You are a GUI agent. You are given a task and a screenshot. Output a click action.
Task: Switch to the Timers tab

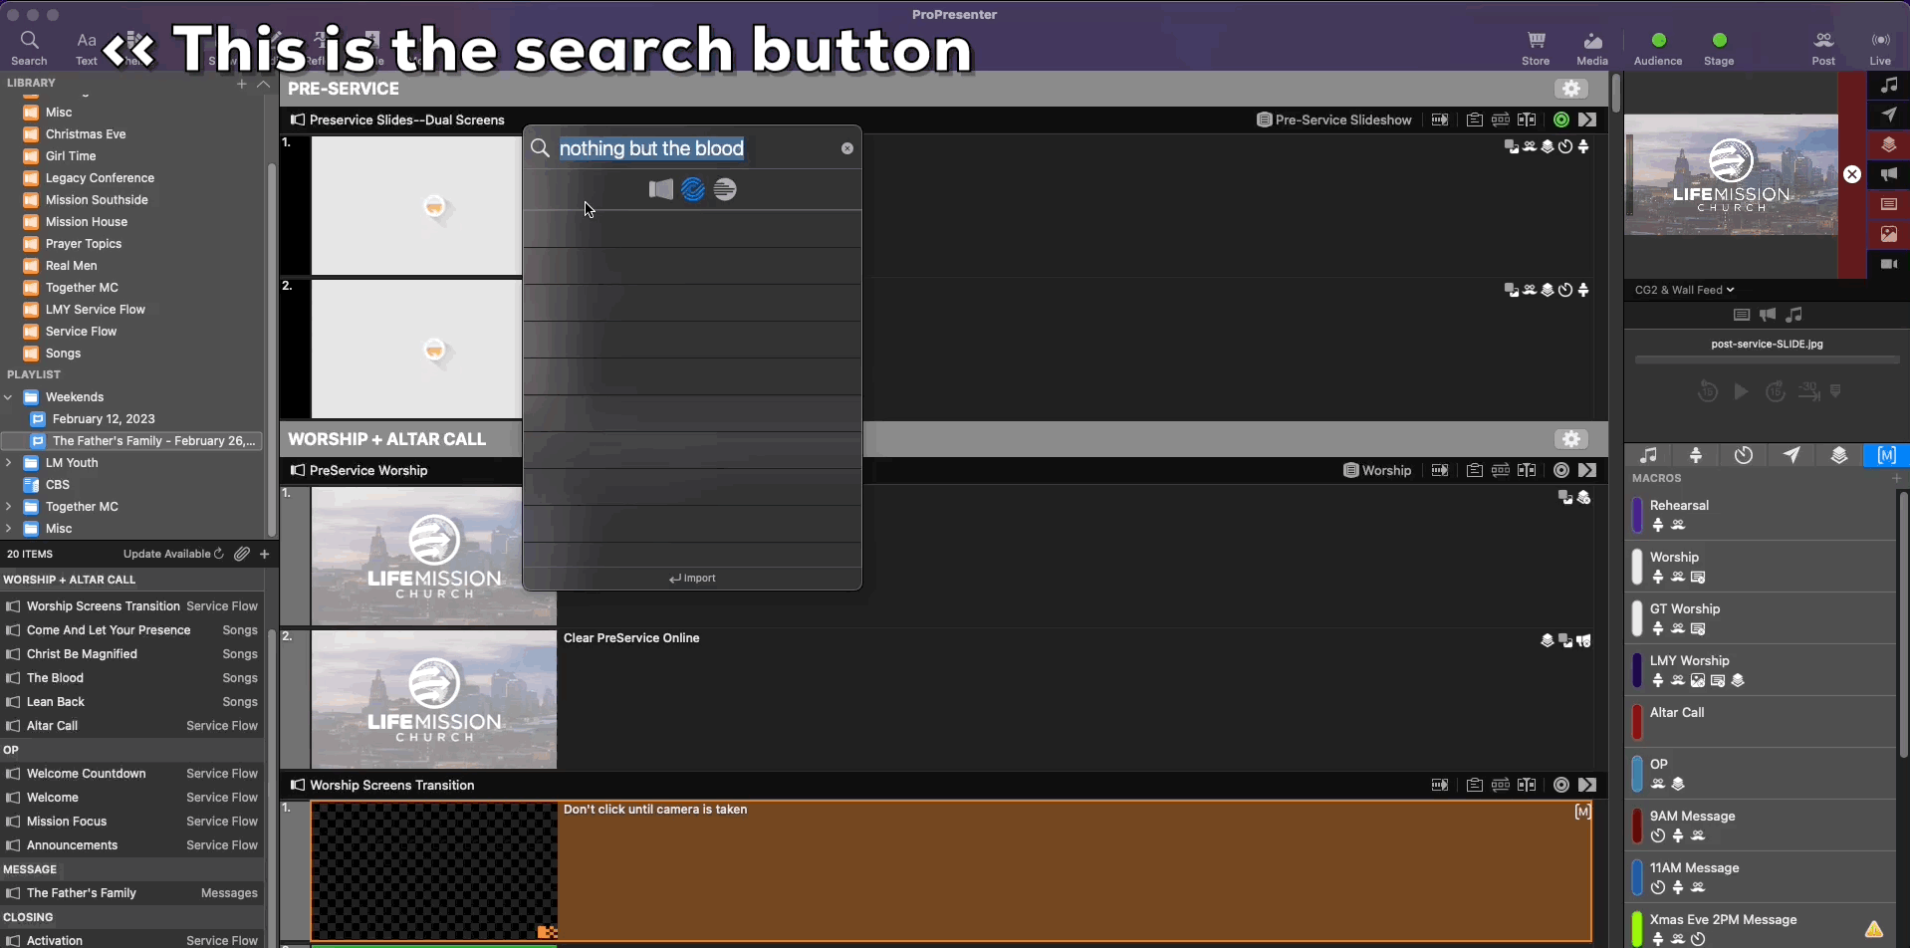coord(1744,456)
